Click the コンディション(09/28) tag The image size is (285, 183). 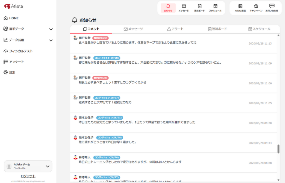[107, 58]
